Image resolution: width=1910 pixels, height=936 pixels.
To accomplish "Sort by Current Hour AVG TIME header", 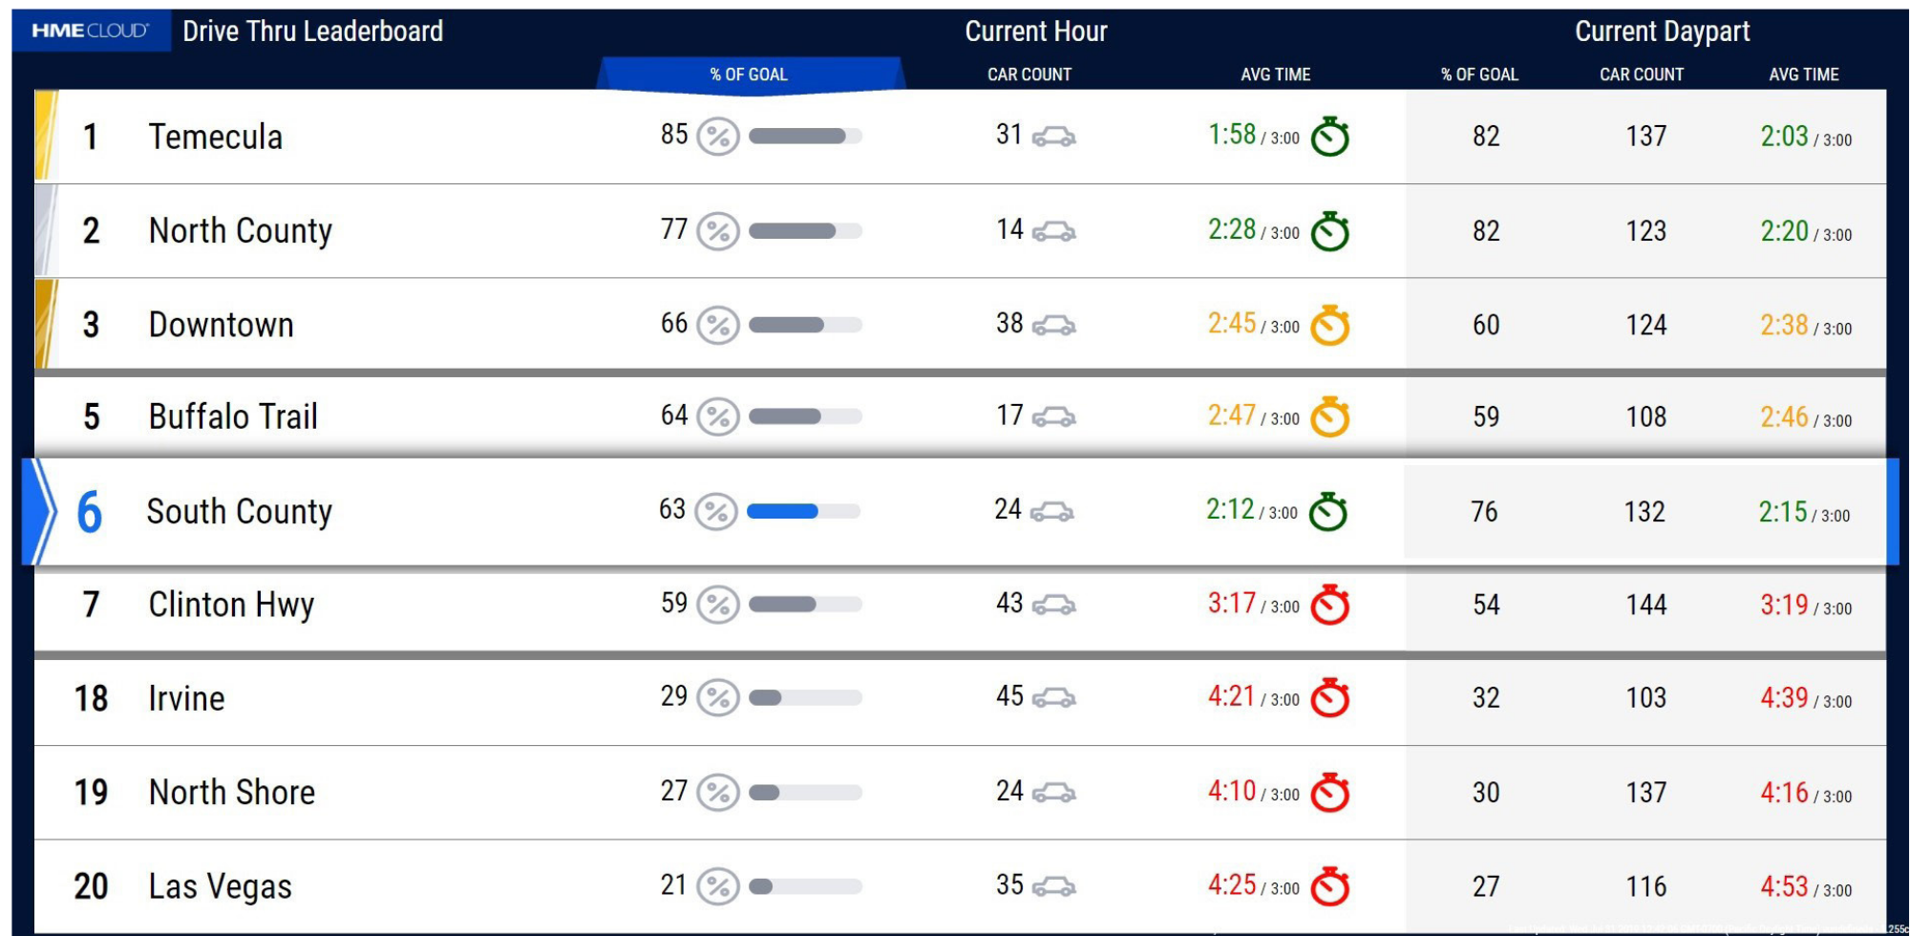I will click(1275, 74).
